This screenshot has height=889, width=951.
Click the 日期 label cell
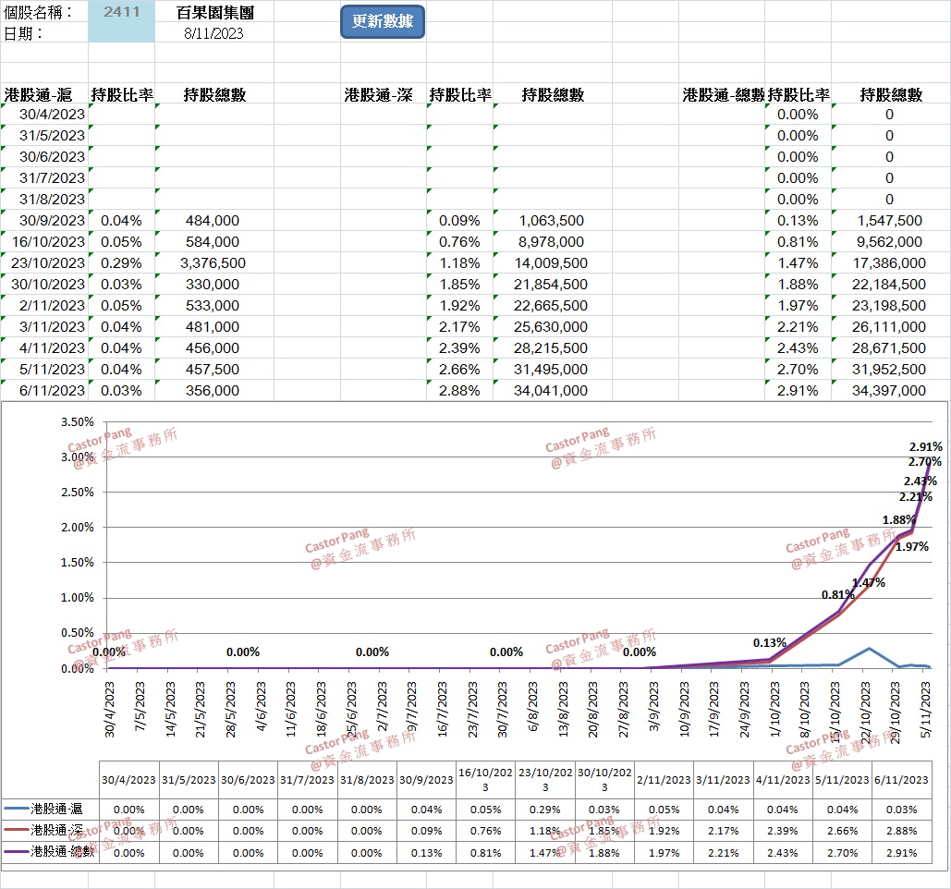(24, 33)
